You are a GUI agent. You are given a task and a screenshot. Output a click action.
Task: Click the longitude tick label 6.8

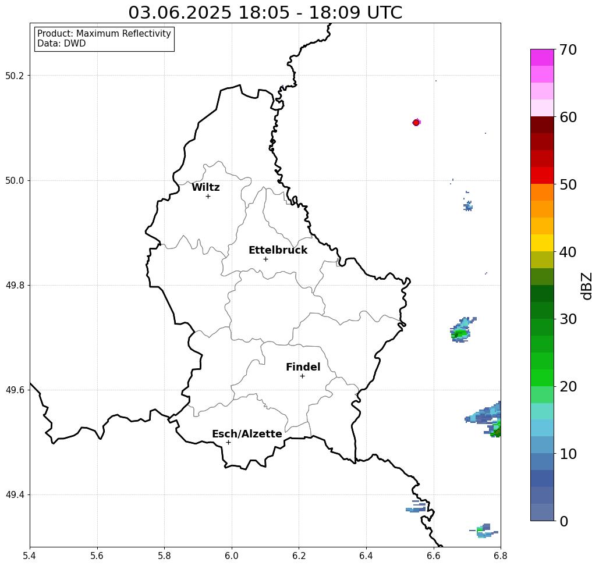tap(501, 556)
